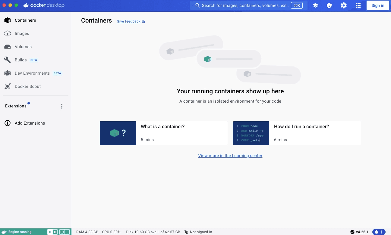Open Settings via the gear icon

coord(343,5)
